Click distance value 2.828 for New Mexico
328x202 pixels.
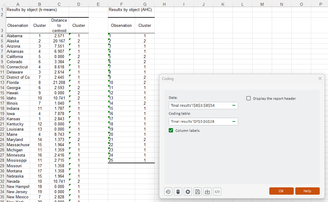tap(59, 197)
